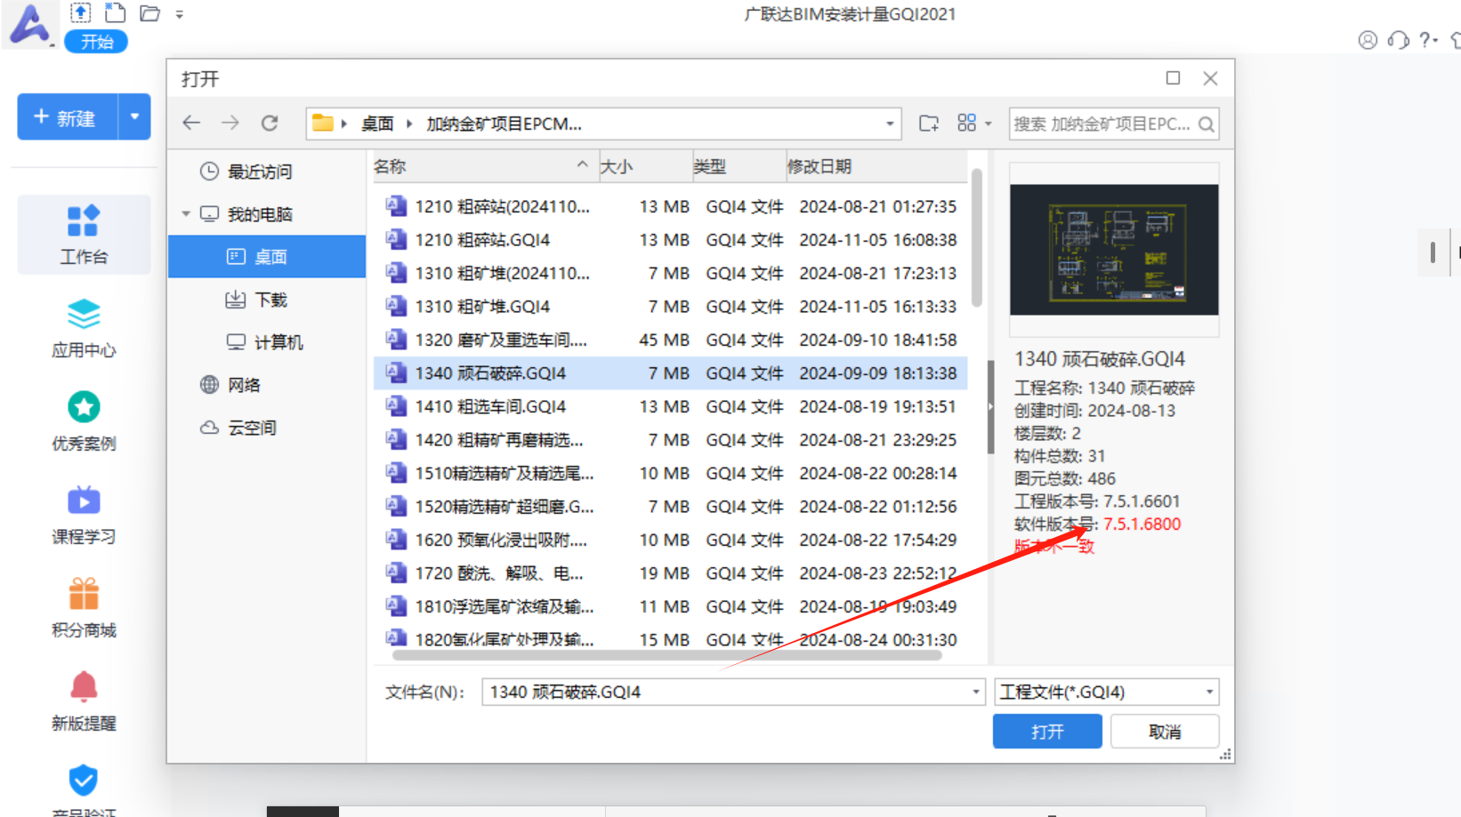The height and width of the screenshot is (817, 1461).
Task: Select file 1420 粗精矿再磨精选
Action: (671, 440)
